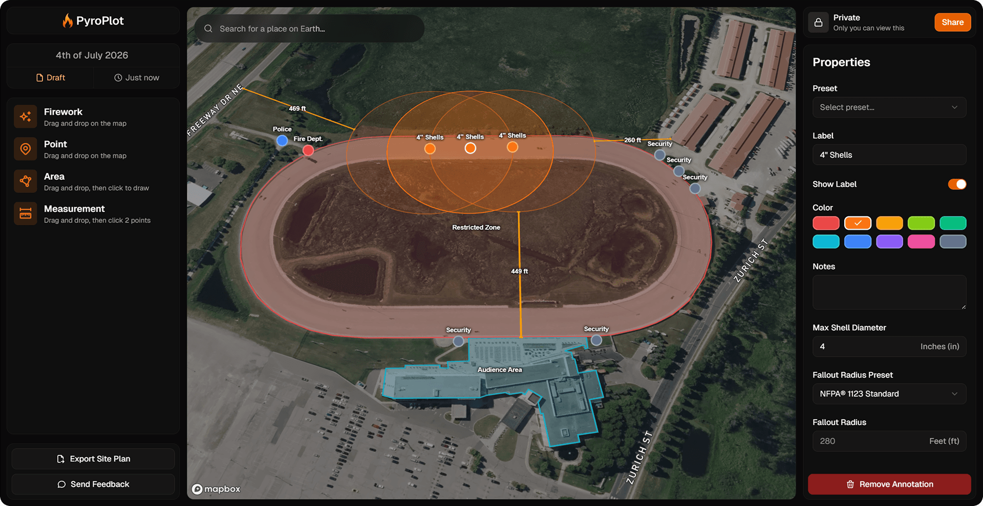The width and height of the screenshot is (983, 506).
Task: Click the 4th of July 2026 project title
Action: coord(93,55)
